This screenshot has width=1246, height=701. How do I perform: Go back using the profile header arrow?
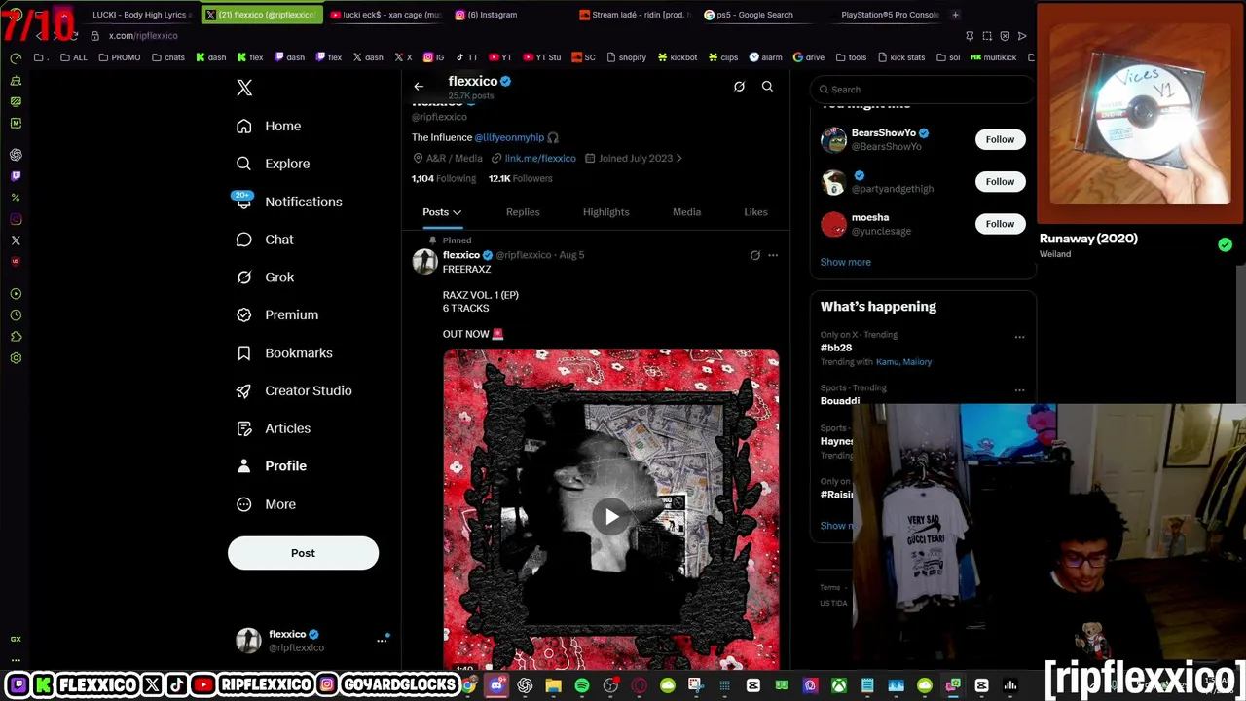(x=419, y=87)
